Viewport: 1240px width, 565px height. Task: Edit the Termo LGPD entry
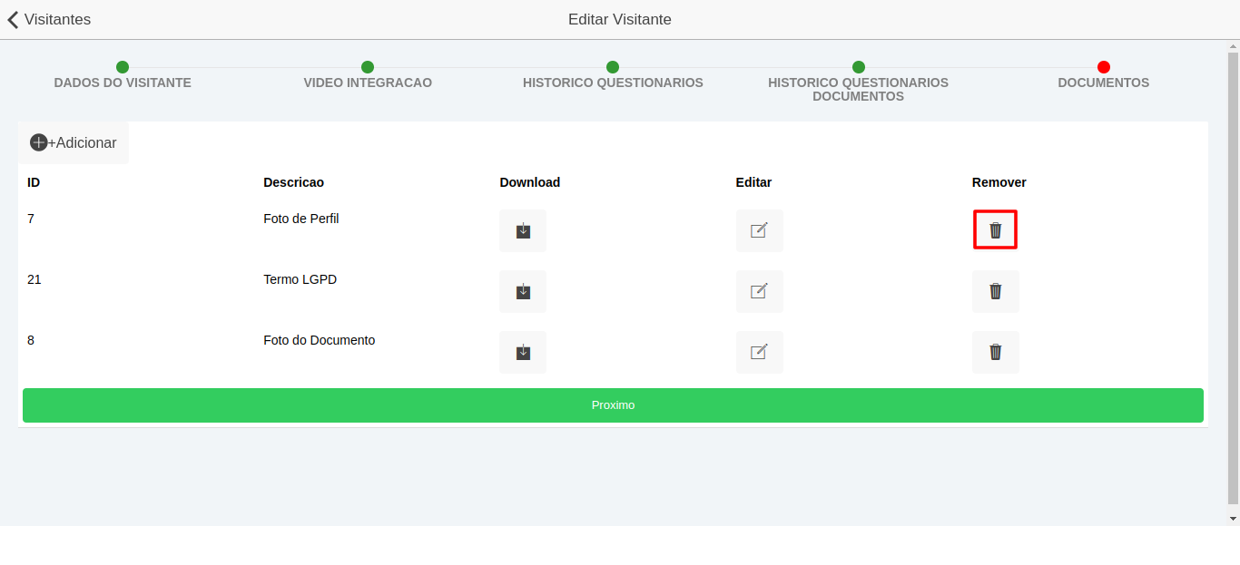(x=759, y=291)
